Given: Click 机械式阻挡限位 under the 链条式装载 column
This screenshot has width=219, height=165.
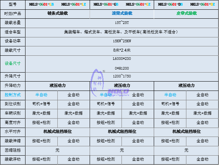Looking at the screenshot, I should (57, 131).
